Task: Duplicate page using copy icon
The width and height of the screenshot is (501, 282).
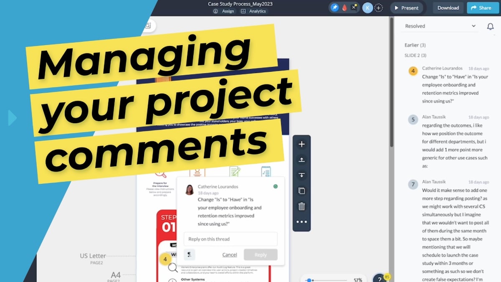Action: tap(302, 191)
